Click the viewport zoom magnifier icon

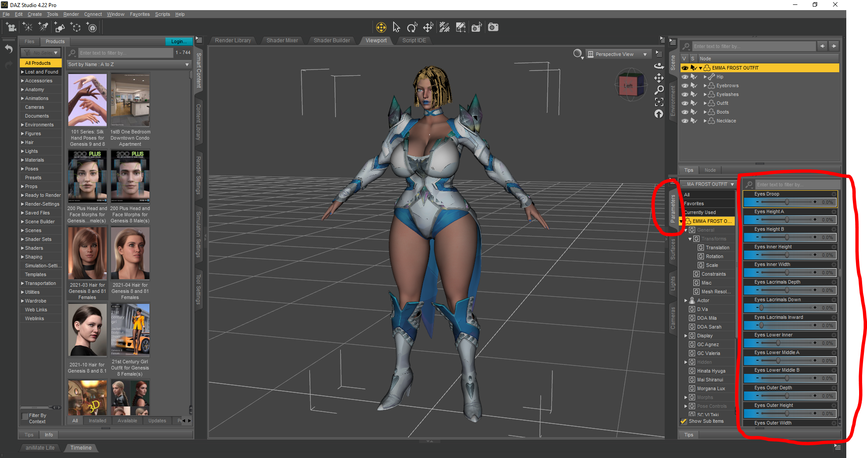[x=659, y=90]
